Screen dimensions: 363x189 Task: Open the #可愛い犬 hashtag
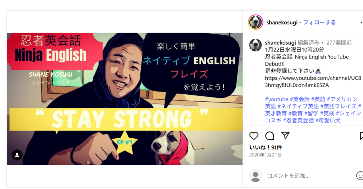(328, 121)
